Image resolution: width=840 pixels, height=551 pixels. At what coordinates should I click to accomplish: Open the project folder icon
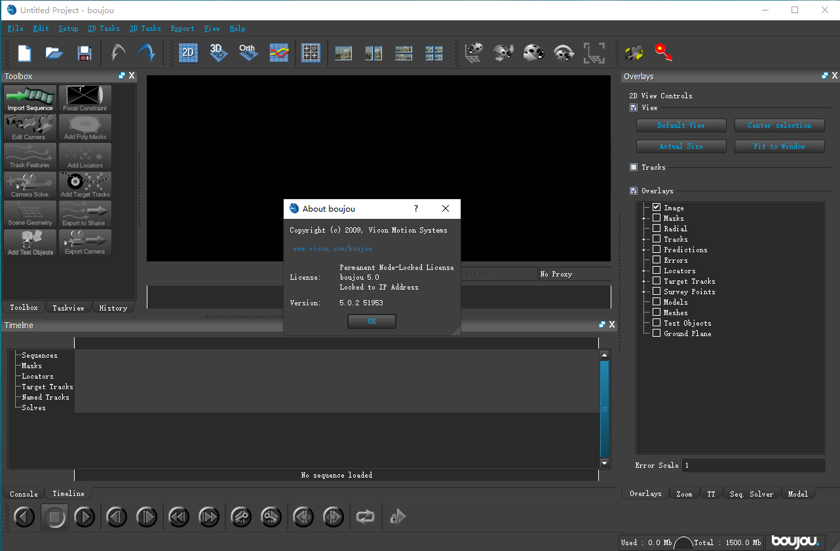pyautogui.click(x=54, y=53)
